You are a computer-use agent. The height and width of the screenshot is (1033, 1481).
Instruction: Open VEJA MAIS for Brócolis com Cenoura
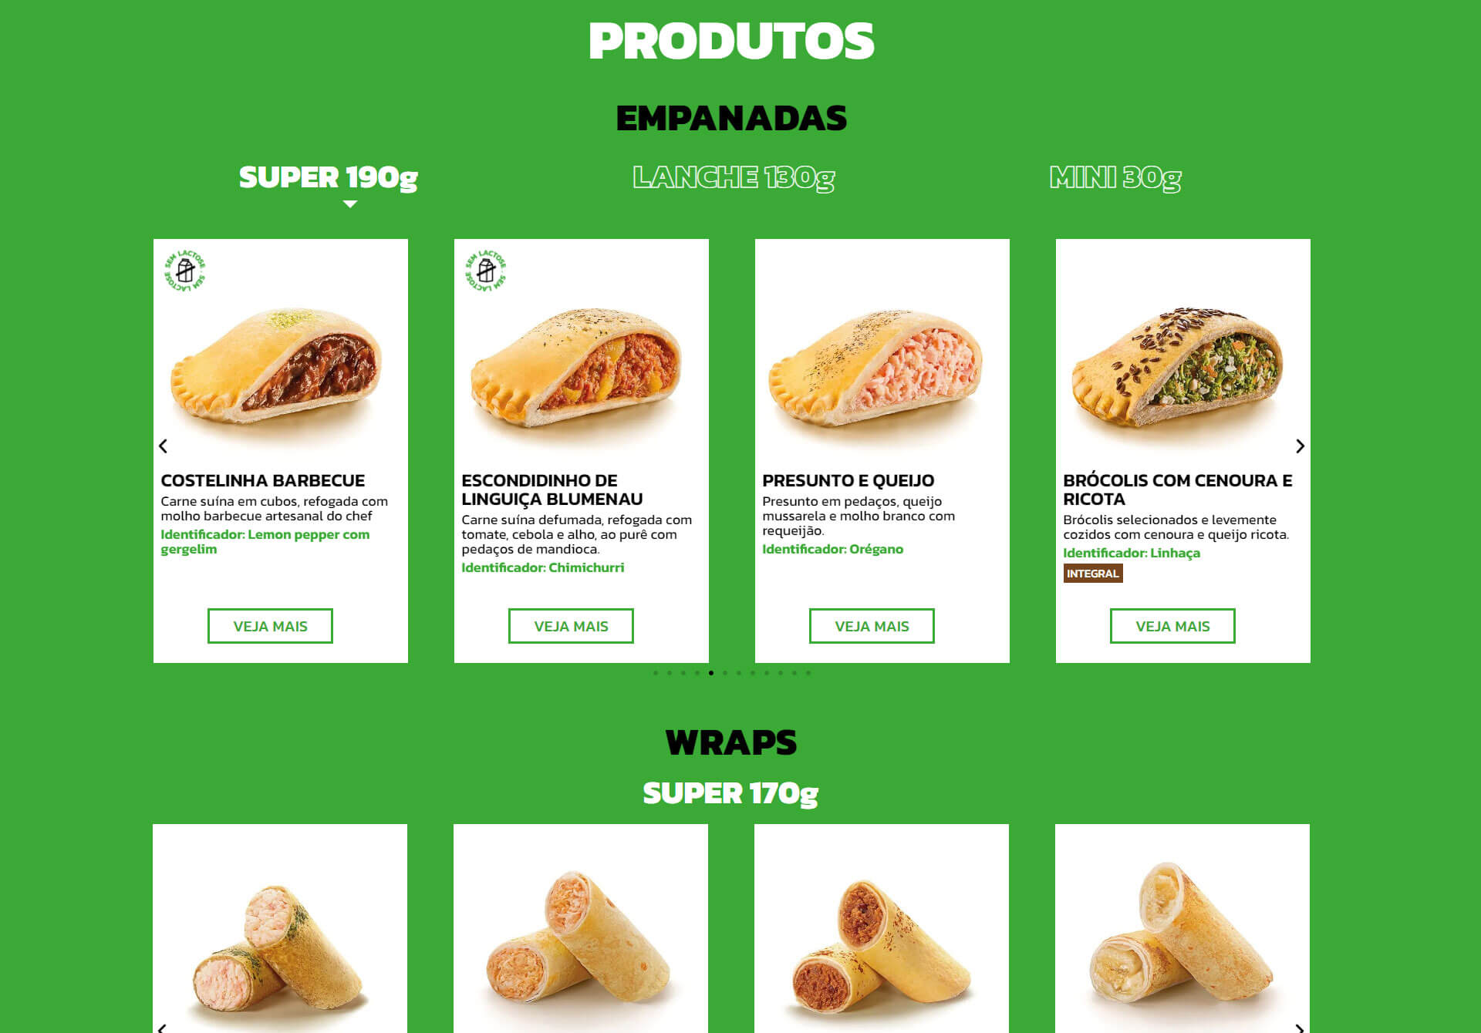1172,626
